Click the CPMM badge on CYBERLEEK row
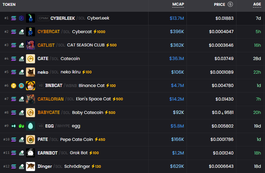Viewport: 265px width, 173px height. click(43, 18)
